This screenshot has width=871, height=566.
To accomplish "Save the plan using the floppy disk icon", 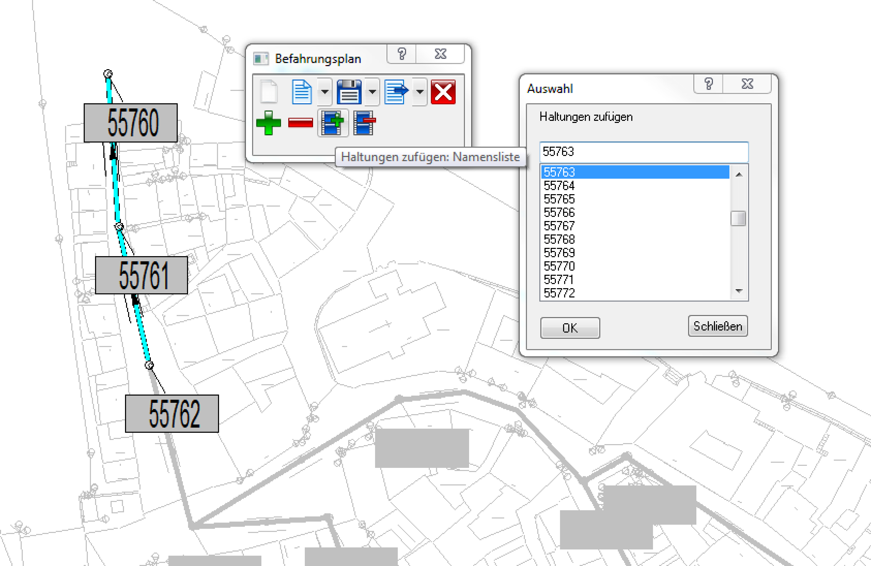I will coord(349,92).
